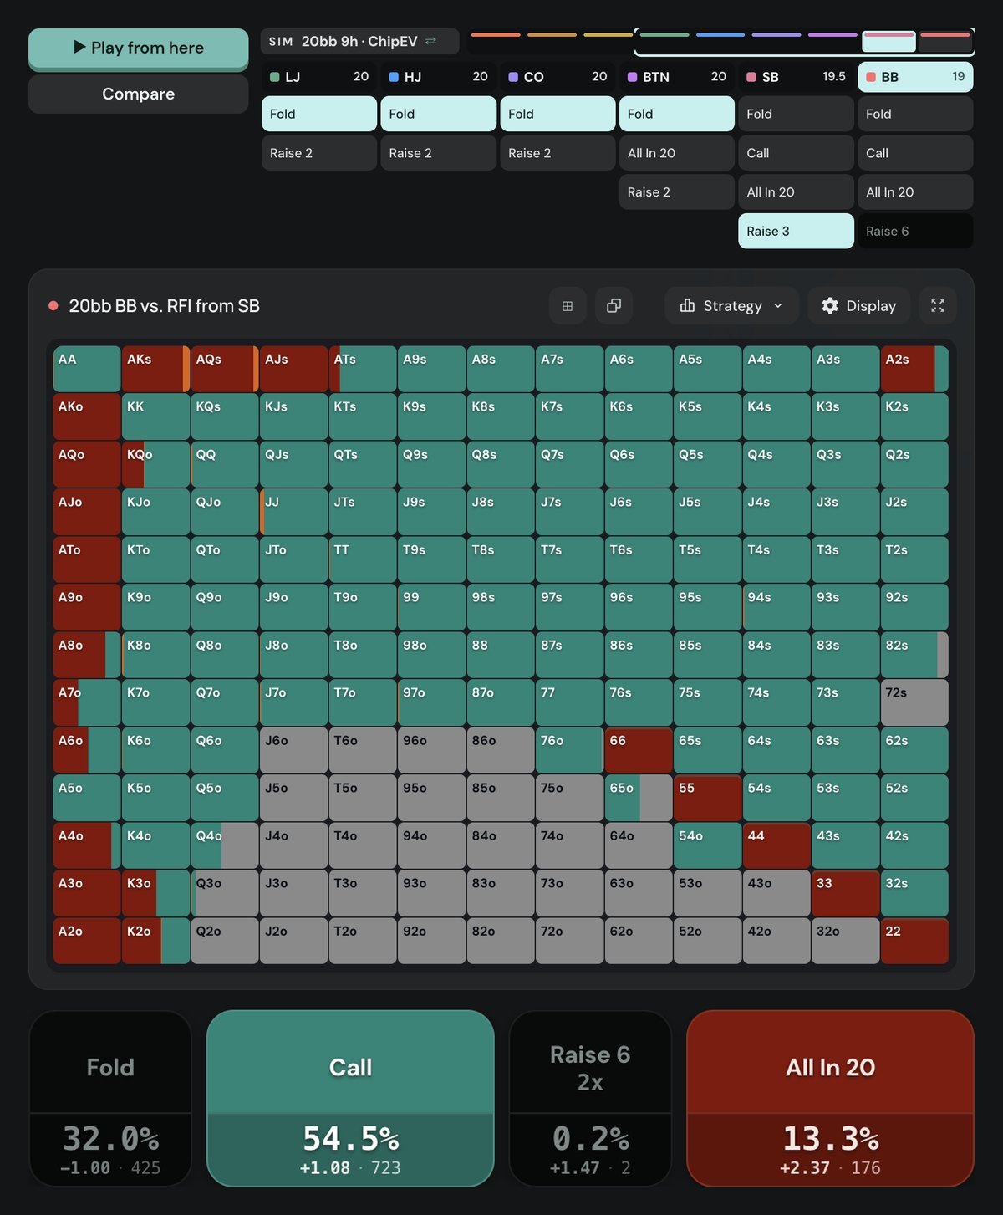The width and height of the screenshot is (1003, 1215).
Task: Choose Raise 2 under LJ
Action: click(x=319, y=153)
